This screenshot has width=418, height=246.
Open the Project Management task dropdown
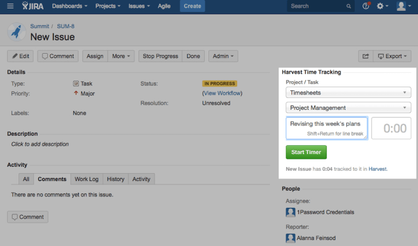click(348, 107)
